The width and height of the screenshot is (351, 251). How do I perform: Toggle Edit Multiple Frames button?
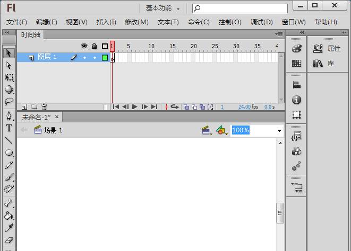202,107
